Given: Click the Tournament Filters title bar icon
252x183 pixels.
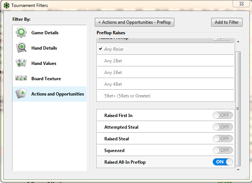Looking at the screenshot, I should point(7,5).
